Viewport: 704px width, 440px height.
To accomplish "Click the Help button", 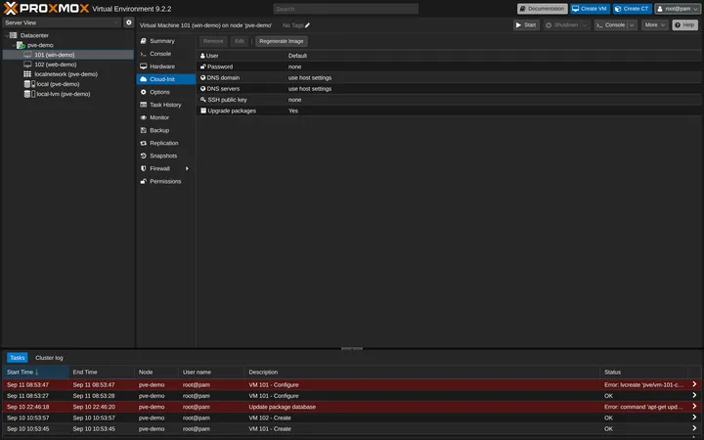I will (x=684, y=25).
